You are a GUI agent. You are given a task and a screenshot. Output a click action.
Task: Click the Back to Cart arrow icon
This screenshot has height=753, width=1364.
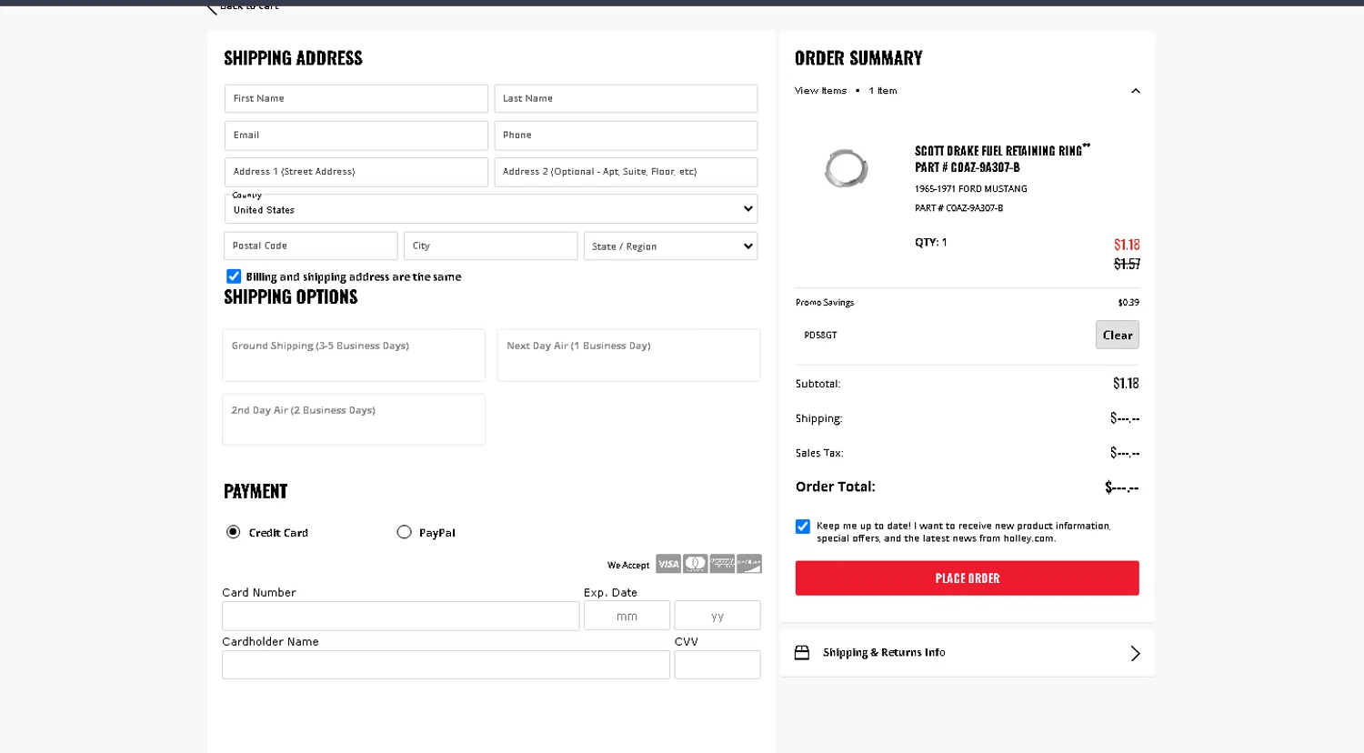pos(212,8)
